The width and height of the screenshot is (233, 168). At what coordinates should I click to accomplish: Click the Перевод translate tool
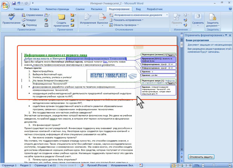(x=29, y=25)
